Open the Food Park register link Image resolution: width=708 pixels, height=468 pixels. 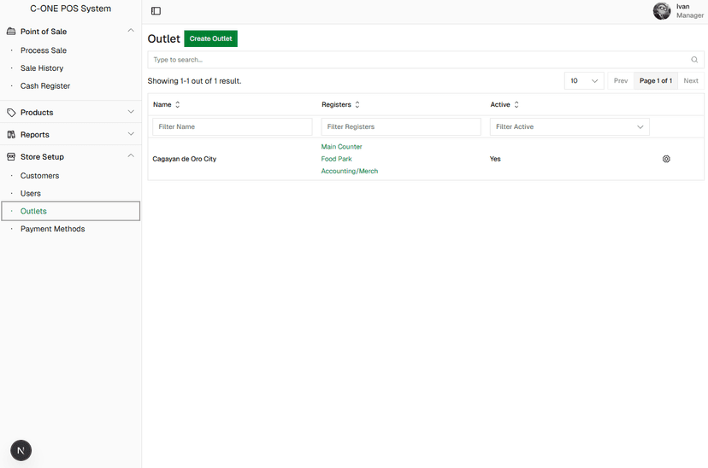(336, 159)
